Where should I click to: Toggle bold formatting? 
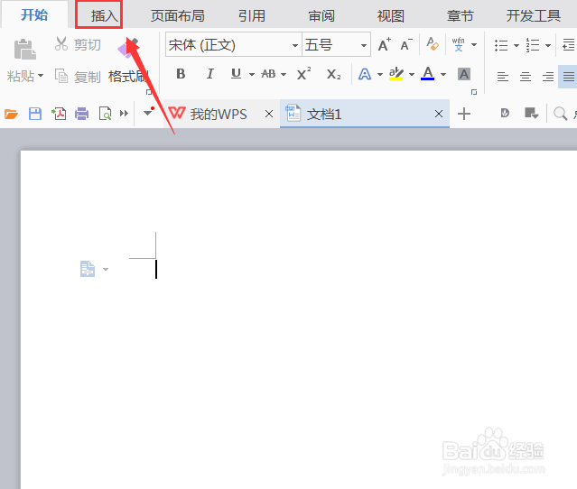coord(181,74)
